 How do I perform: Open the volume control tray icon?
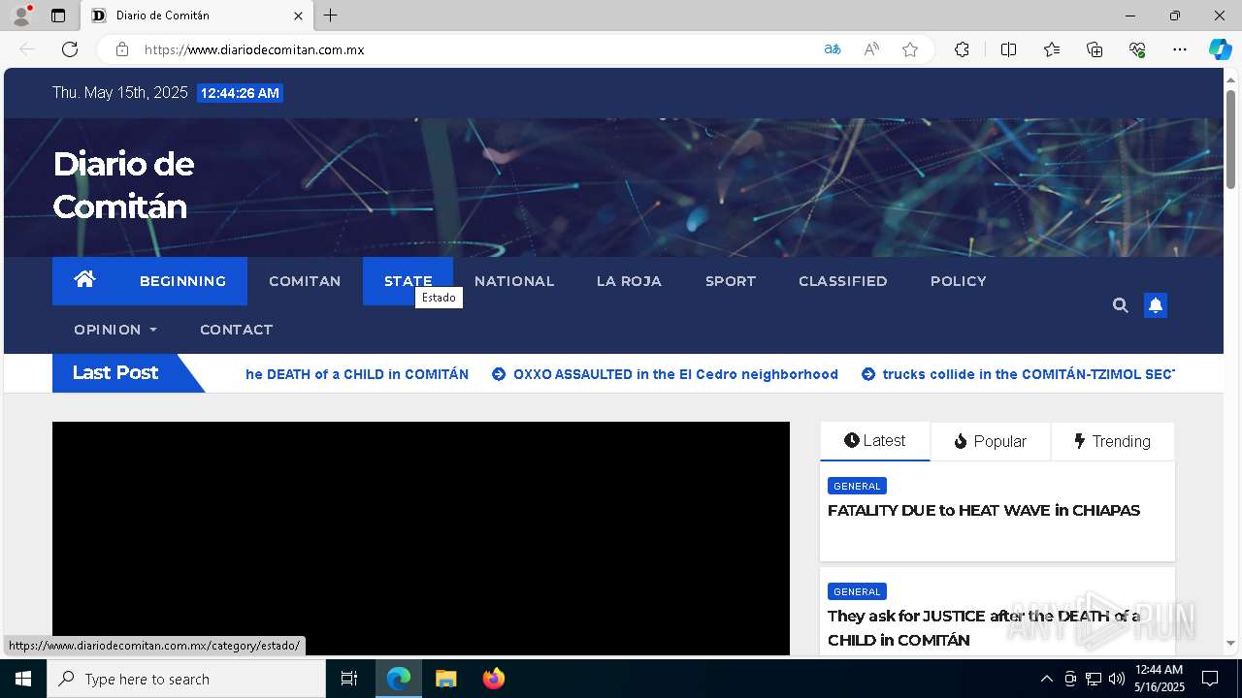[x=1117, y=679]
